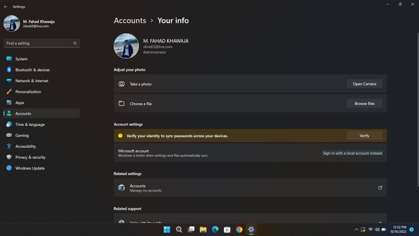Click the external link icon in the Accounts row
This screenshot has width=419, height=236.
(380, 188)
